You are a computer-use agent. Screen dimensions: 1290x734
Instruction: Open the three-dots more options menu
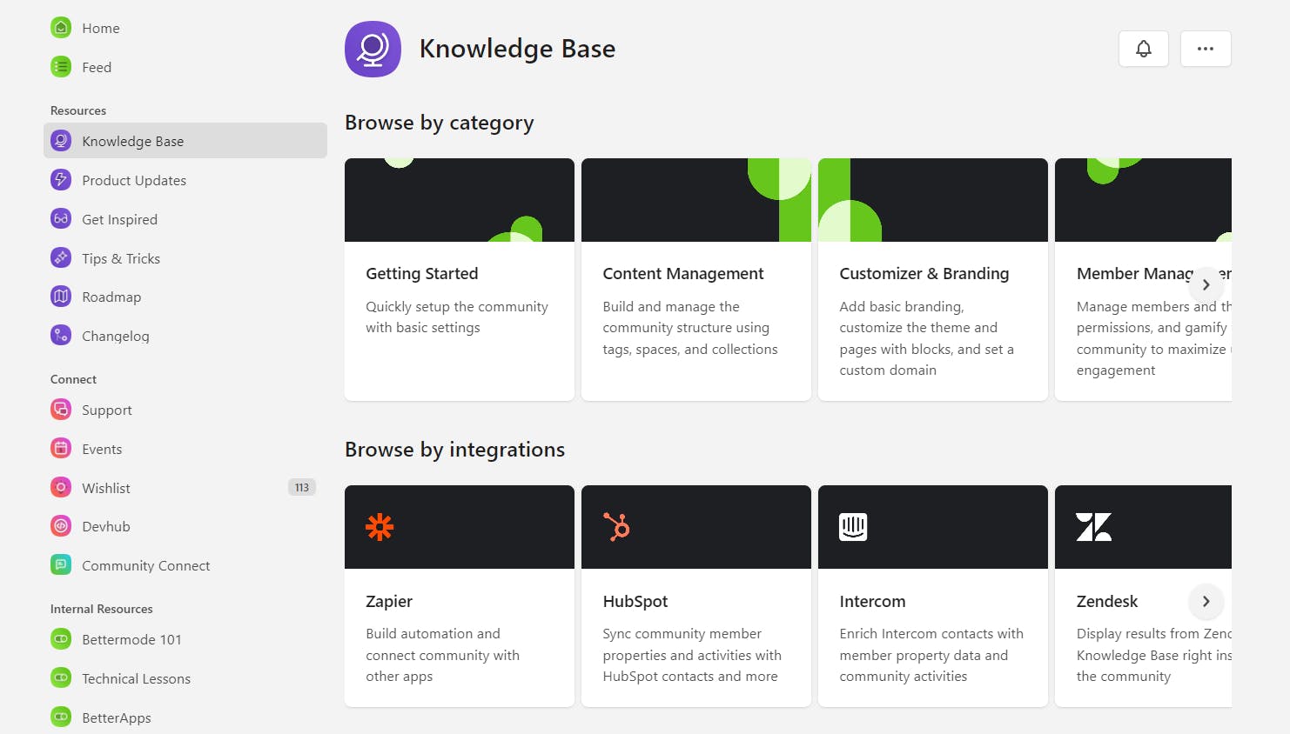[x=1205, y=49]
